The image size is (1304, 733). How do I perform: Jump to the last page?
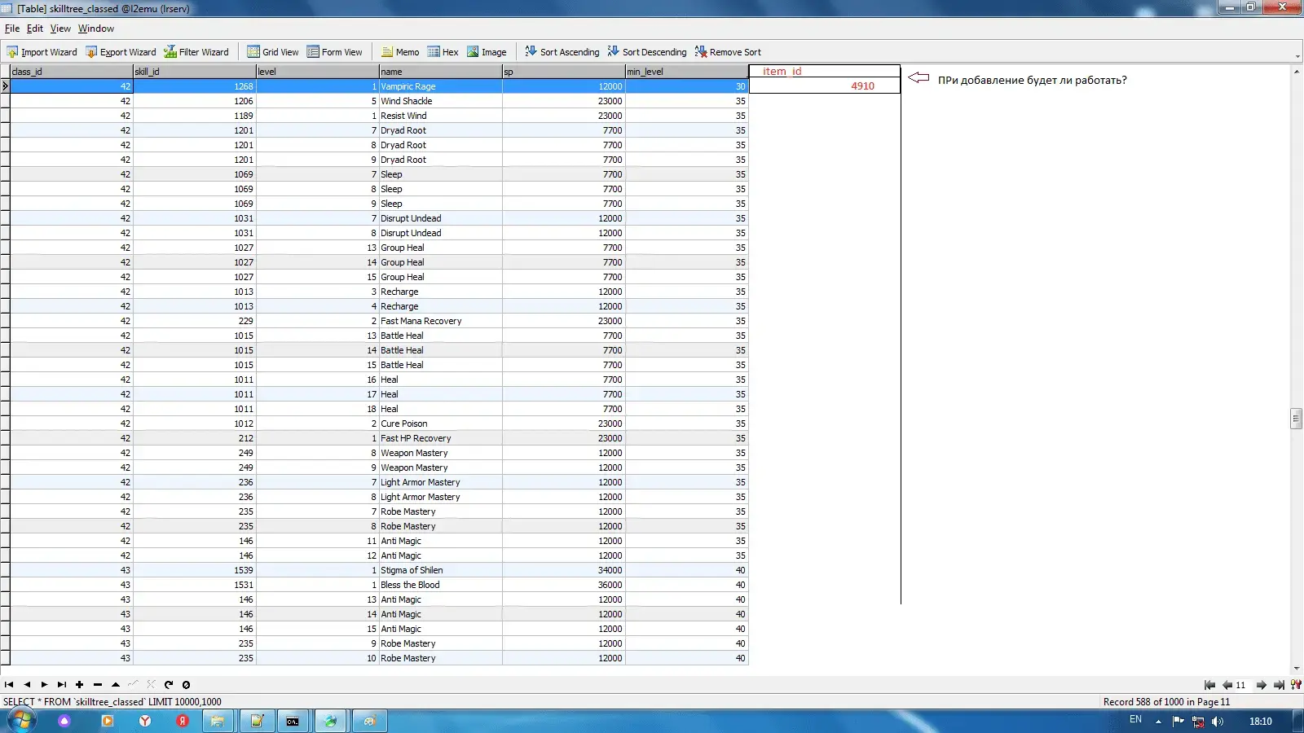[x=1279, y=685]
